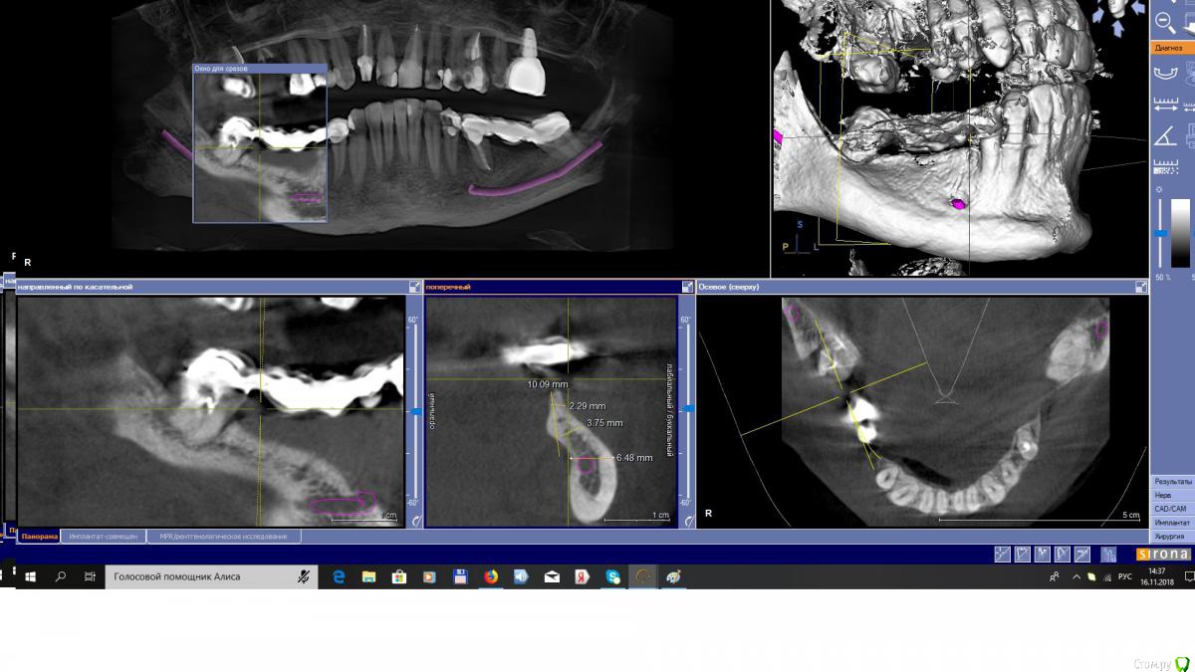Switch to the Имплантат-совмещен tab
Viewport: 1195px width, 672px height.
103,537
